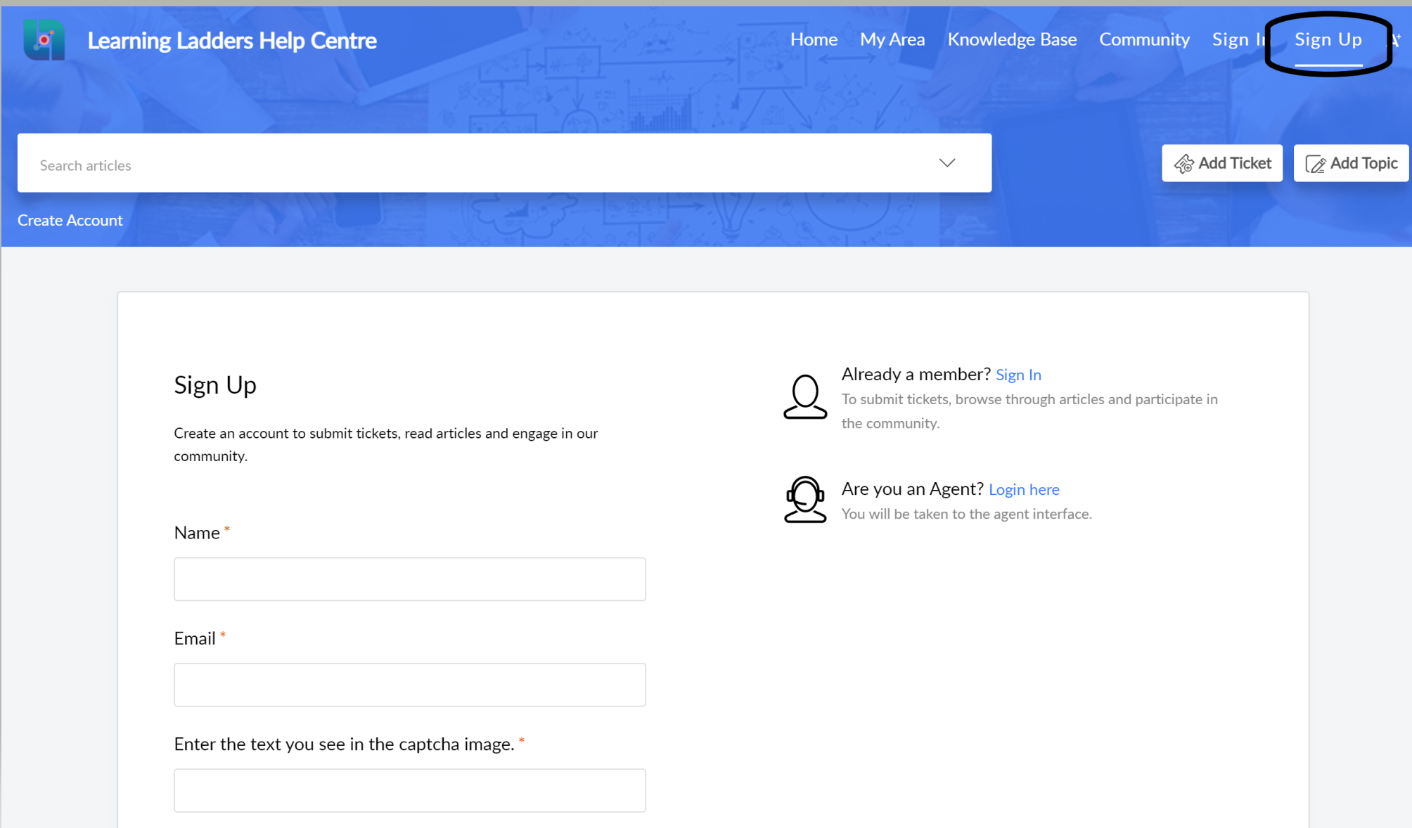The image size is (1412, 828).
Task: Click the Name input field
Action: coord(410,580)
